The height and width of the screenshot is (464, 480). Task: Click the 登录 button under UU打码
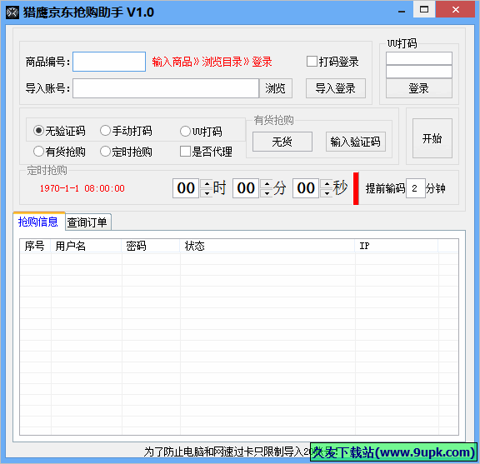pos(419,88)
